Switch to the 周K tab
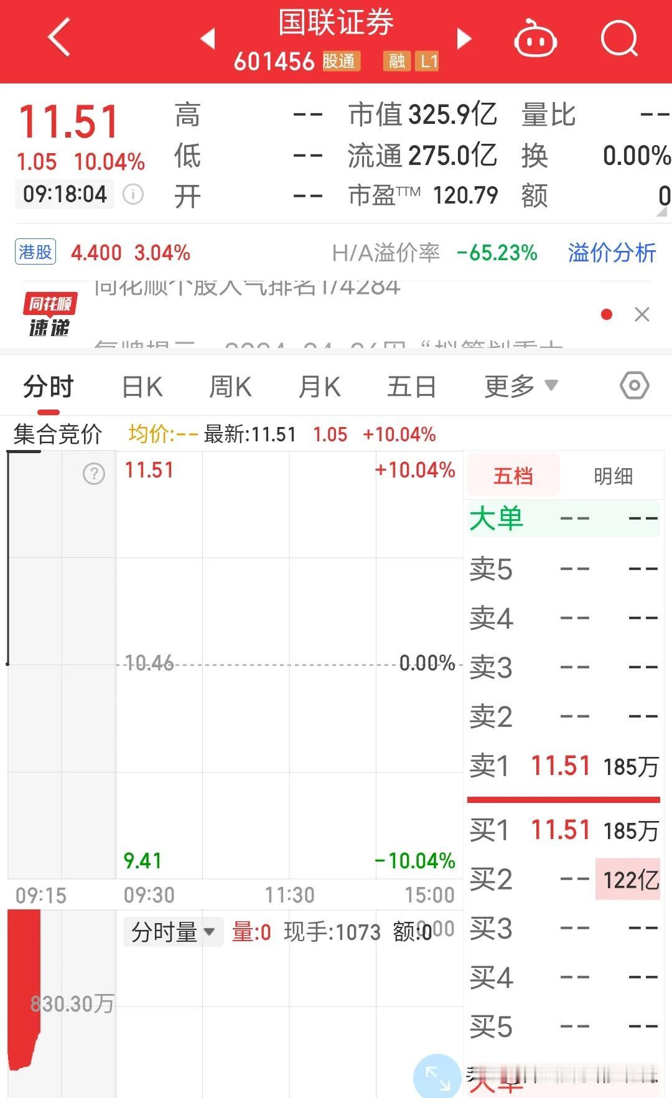 [x=230, y=387]
